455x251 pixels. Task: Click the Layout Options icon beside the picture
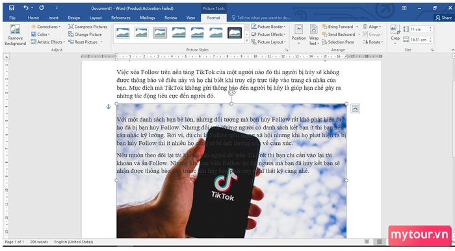[x=355, y=109]
